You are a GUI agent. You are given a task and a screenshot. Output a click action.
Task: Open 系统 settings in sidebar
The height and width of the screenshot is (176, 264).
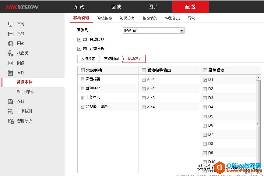(21, 34)
